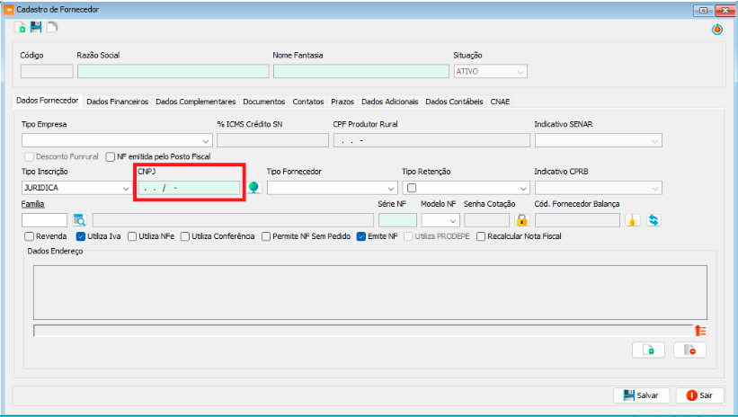738x417 pixels.
Task: Open the Dados Complementares tab
Action: (x=195, y=102)
